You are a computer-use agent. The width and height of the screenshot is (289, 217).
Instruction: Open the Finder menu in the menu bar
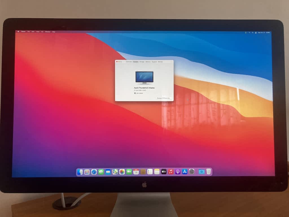click(x=23, y=32)
